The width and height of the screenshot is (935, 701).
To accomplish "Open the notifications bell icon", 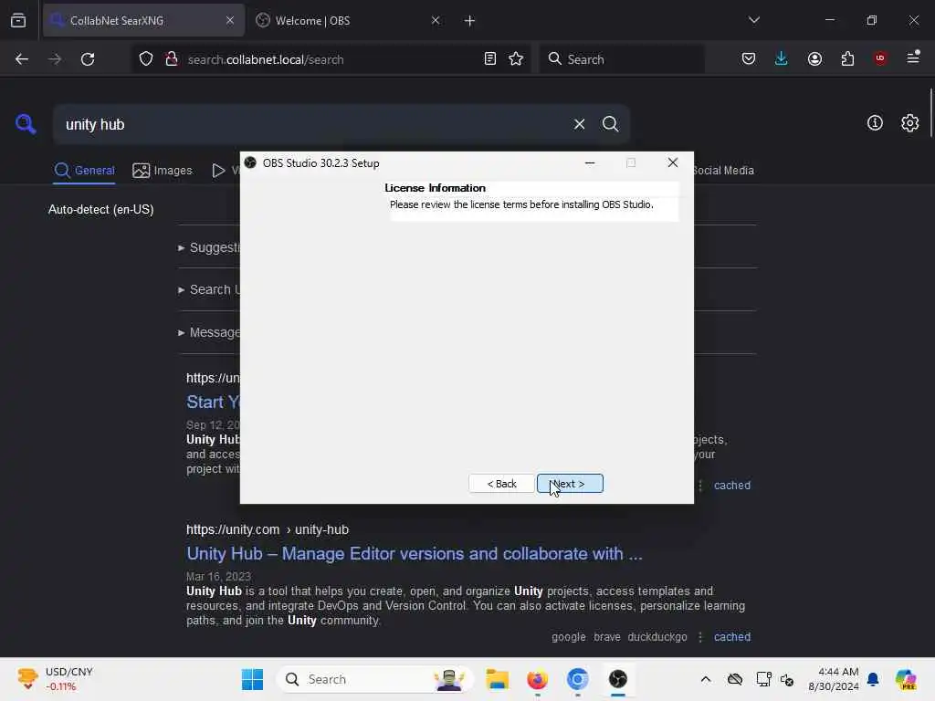I will pos(873,679).
